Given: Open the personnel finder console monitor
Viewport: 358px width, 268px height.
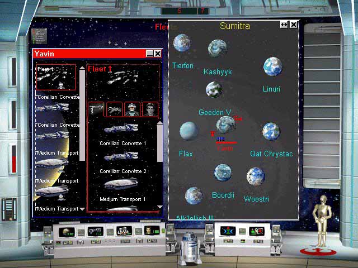Looking at the screenshot, I should tap(152, 231).
